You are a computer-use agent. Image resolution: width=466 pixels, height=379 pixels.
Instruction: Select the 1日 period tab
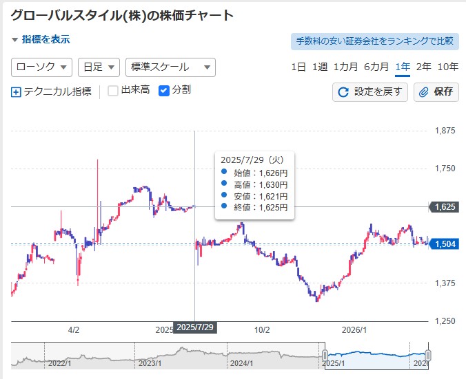point(298,67)
